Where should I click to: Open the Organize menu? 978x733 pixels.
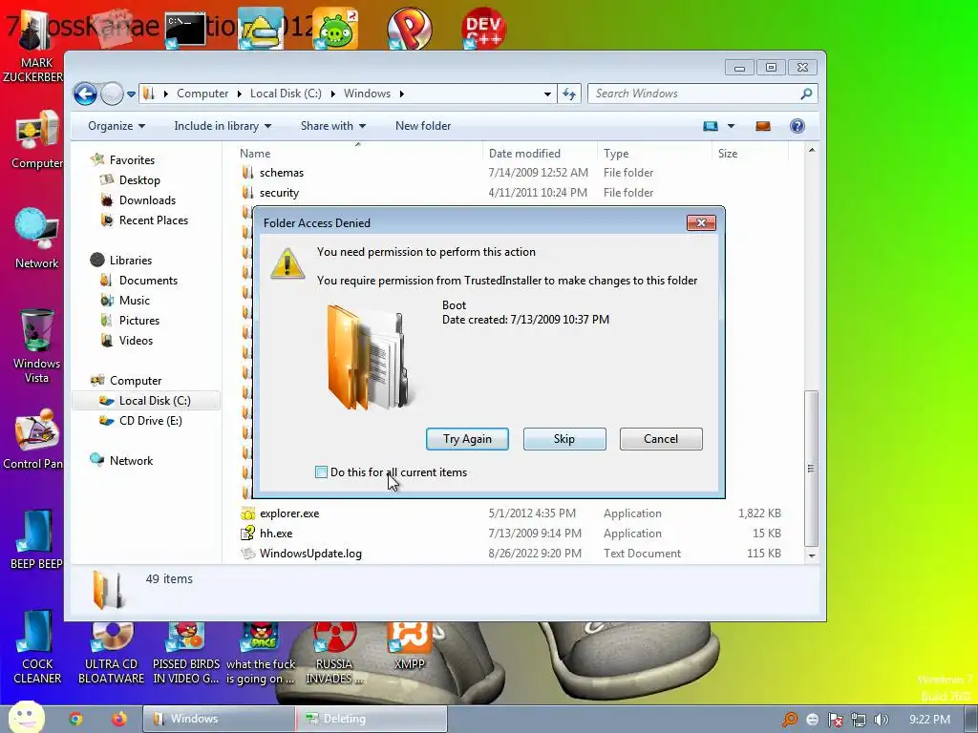point(116,126)
